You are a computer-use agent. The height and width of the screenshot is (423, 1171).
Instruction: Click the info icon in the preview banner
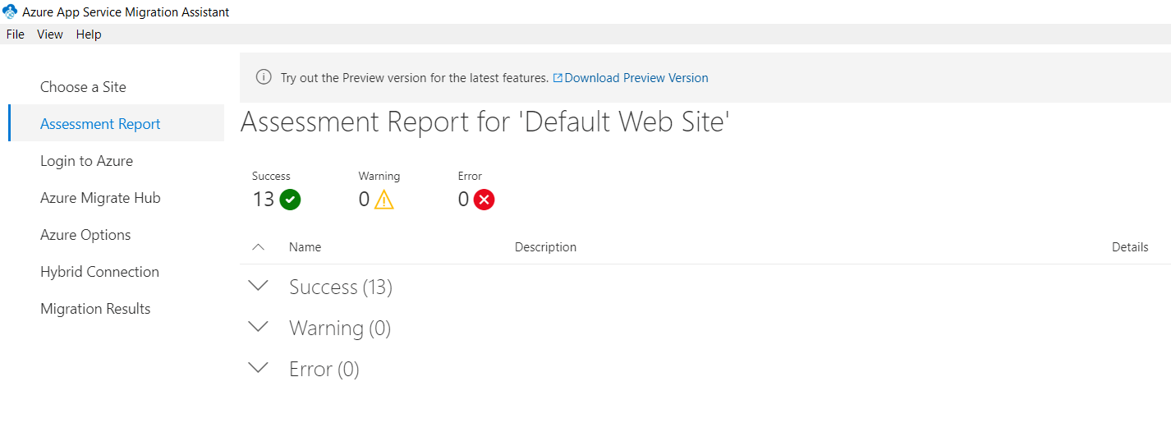[x=264, y=77]
